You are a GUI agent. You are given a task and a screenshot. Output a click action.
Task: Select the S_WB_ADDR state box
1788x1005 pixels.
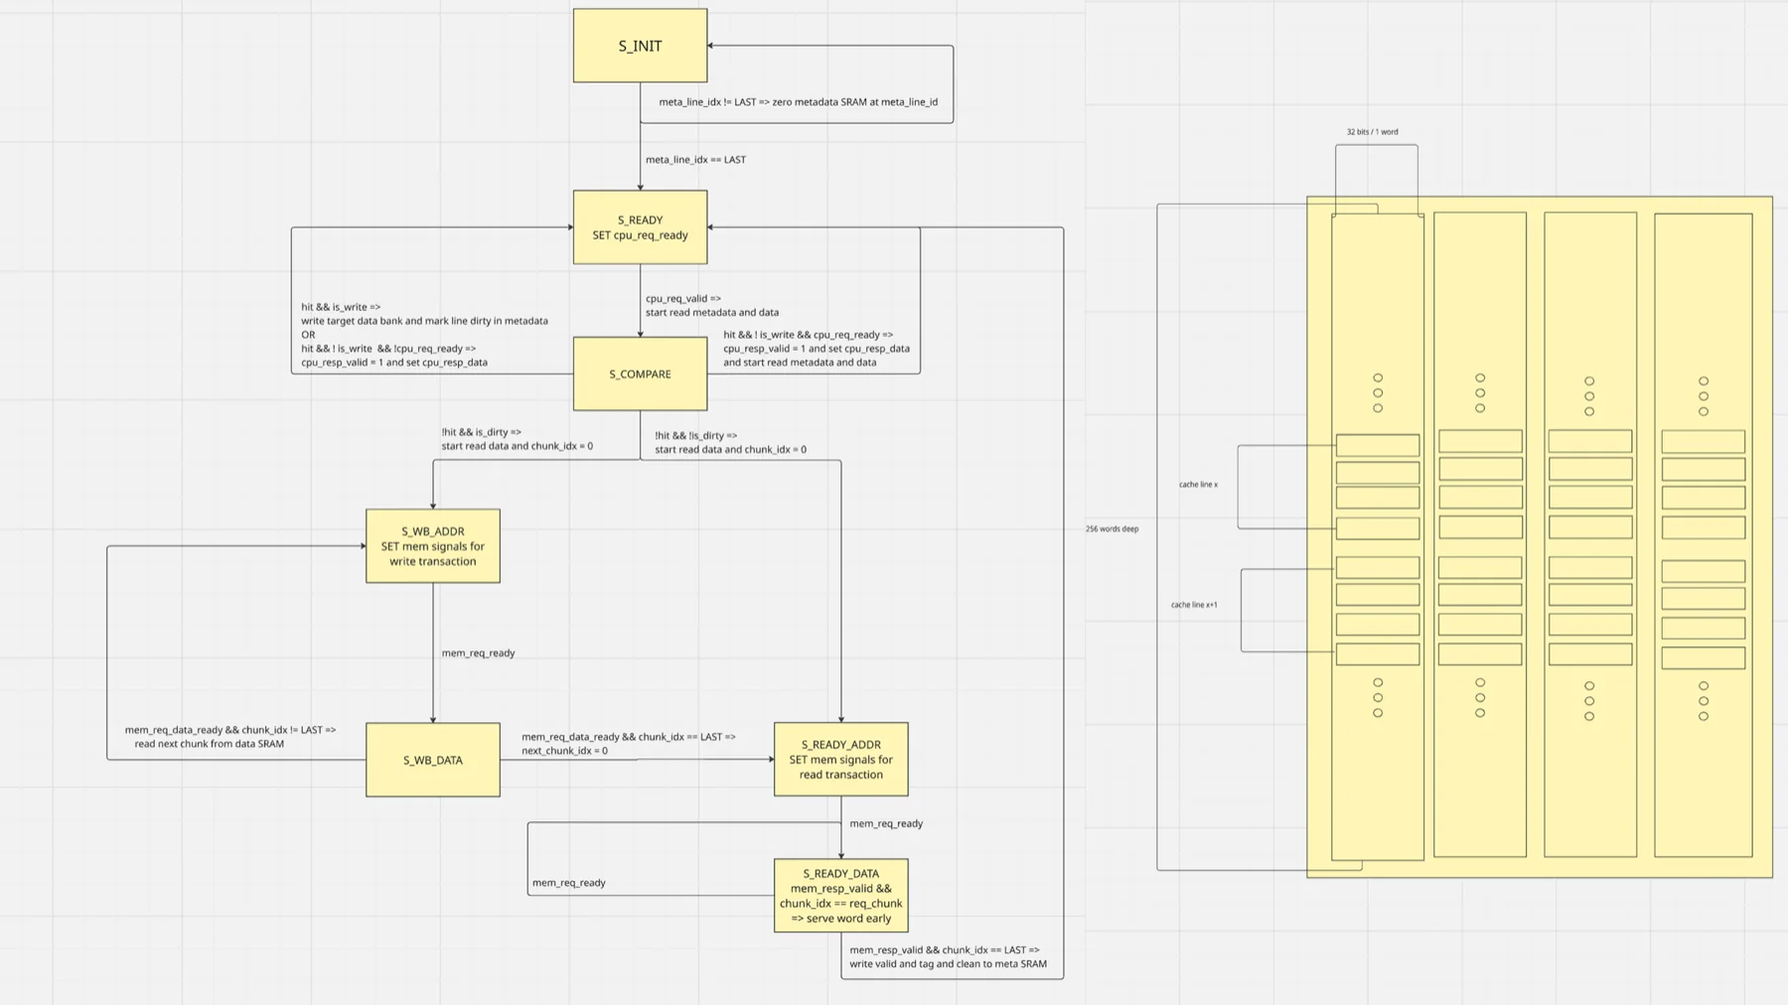click(x=433, y=546)
